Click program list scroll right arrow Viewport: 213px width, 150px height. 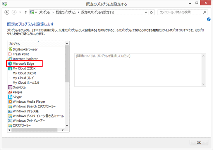point(63,130)
